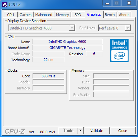Expand the Perf Level dropdown

(x=114, y=28)
